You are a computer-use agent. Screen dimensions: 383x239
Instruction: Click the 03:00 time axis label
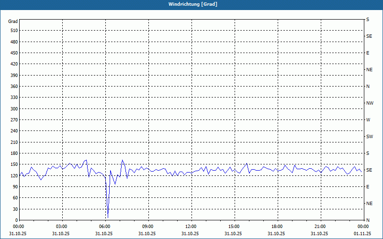(61, 227)
